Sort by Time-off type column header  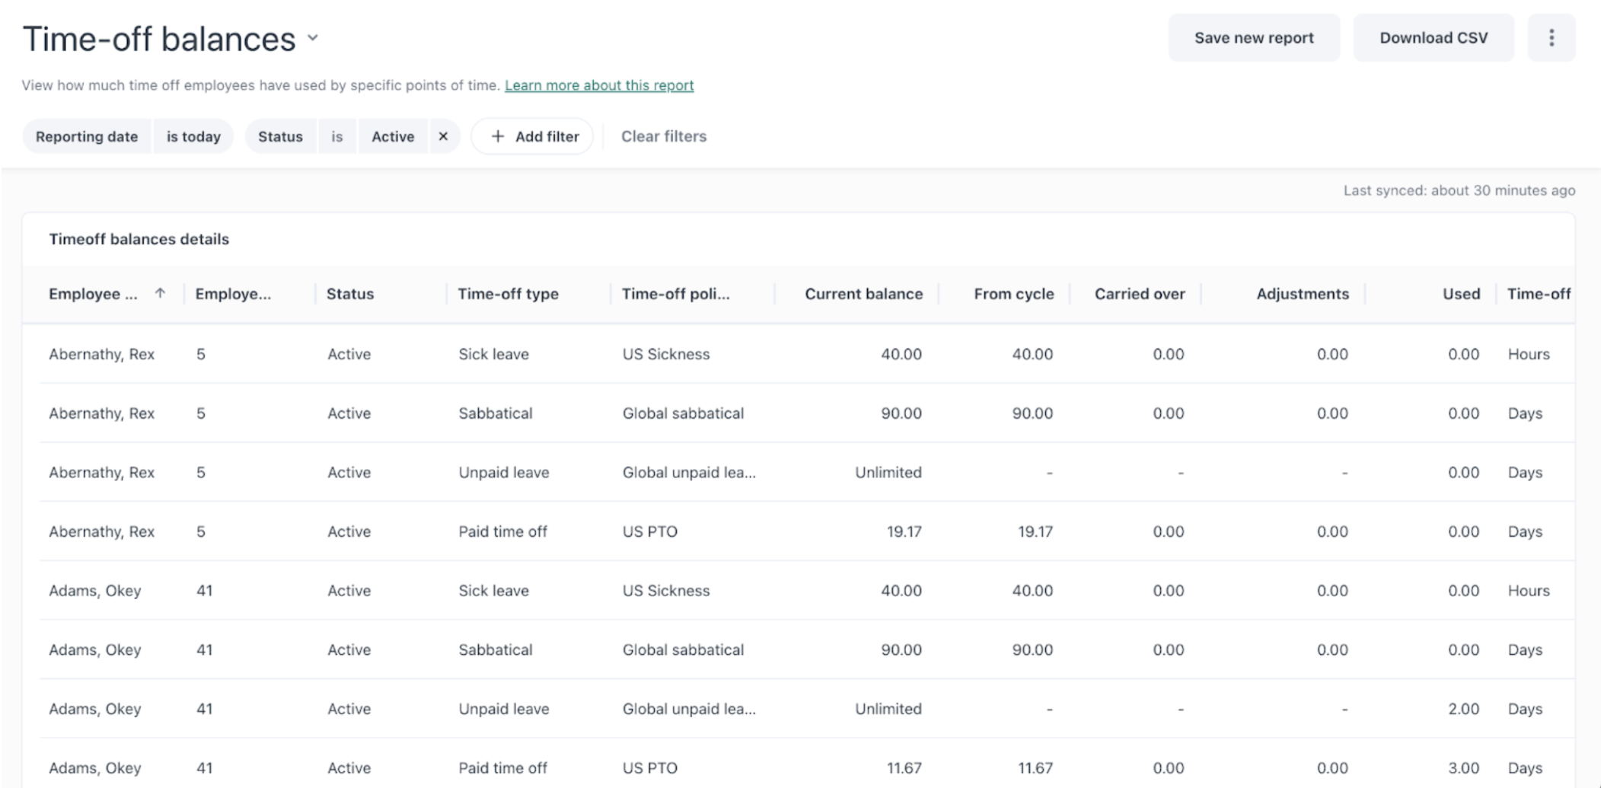pos(508,294)
